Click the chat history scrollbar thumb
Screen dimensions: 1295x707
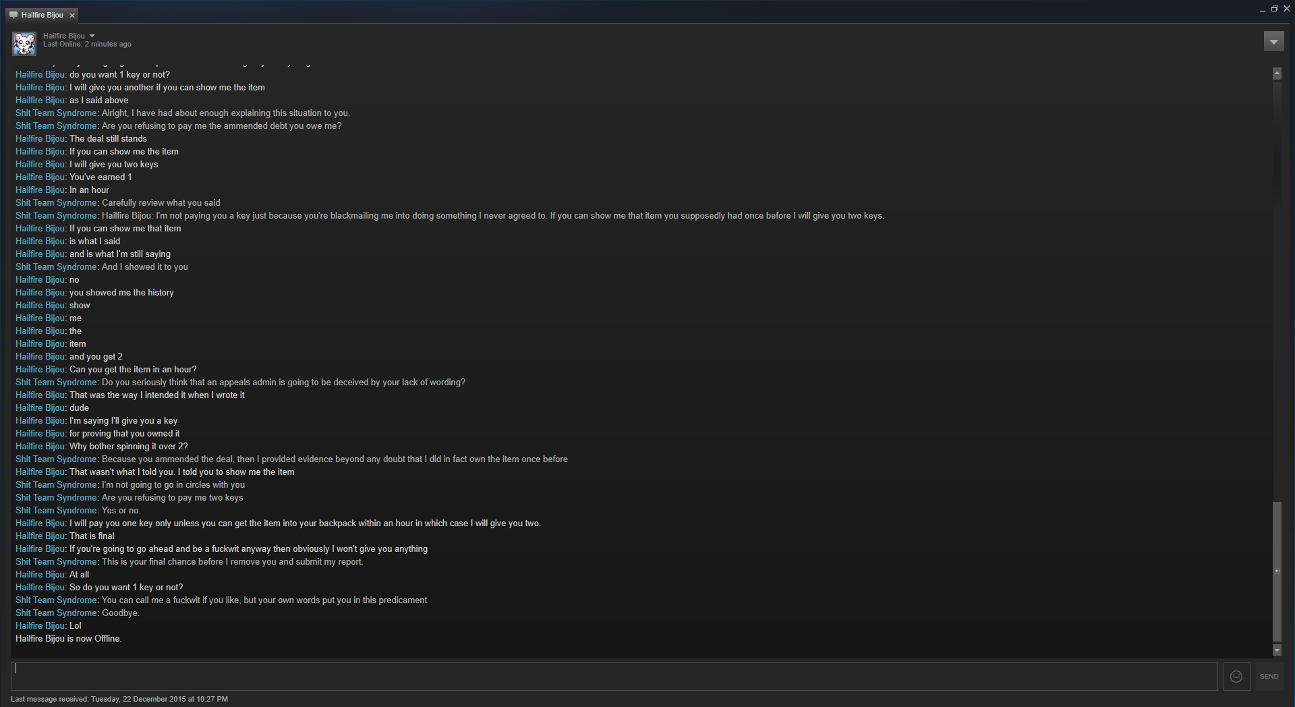point(1277,571)
